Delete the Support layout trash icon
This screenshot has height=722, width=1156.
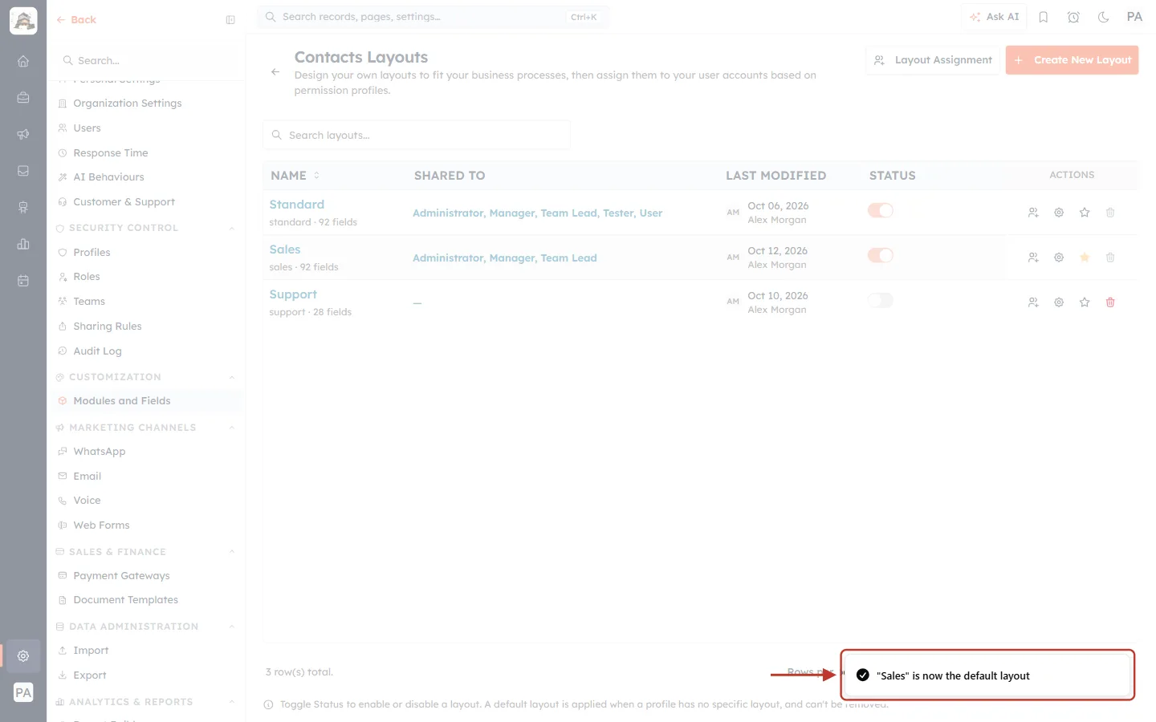click(x=1110, y=302)
